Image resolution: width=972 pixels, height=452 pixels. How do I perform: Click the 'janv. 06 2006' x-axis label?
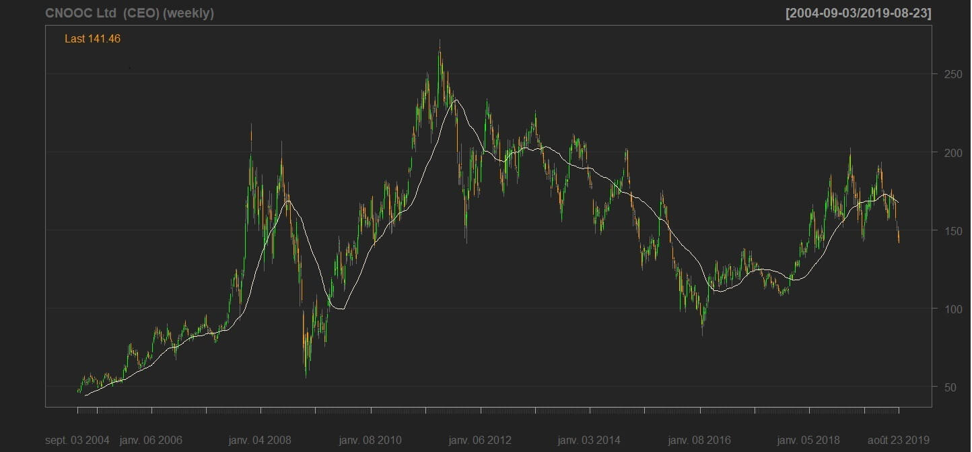coord(151,441)
